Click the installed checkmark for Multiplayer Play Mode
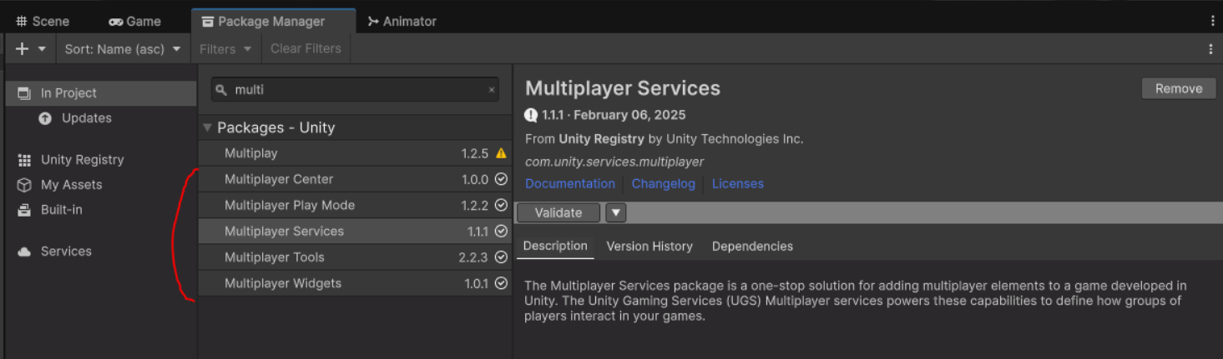The image size is (1223, 359). pos(501,205)
